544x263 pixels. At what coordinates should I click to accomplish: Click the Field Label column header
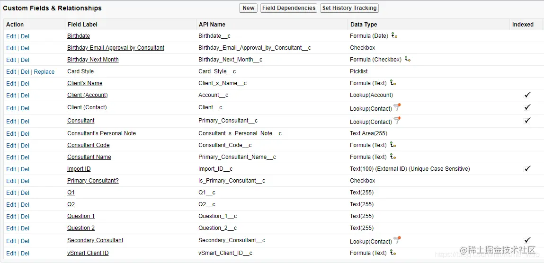pos(82,25)
